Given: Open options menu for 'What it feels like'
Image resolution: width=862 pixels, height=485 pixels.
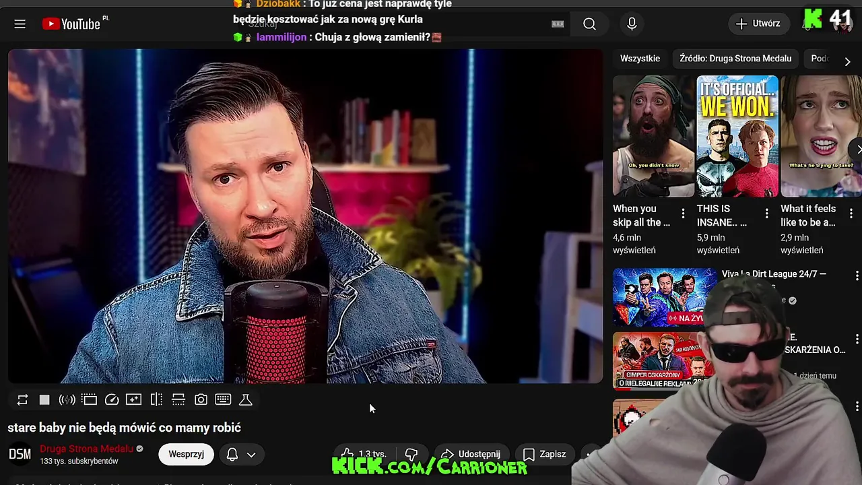Looking at the screenshot, I should click(851, 214).
